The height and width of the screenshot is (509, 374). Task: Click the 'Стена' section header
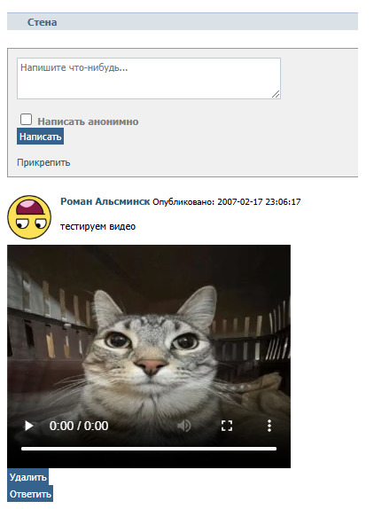click(x=42, y=22)
